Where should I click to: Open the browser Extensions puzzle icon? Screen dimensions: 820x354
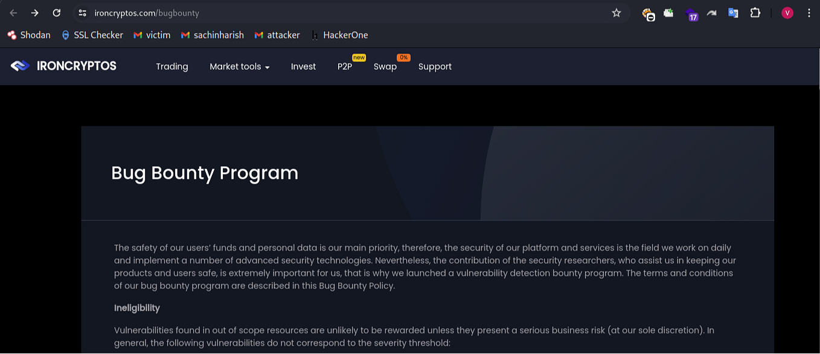[x=755, y=13]
